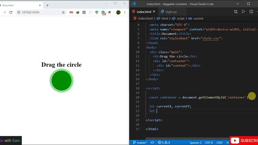
Task: Open the globe browser extension
Action: pos(77,12)
